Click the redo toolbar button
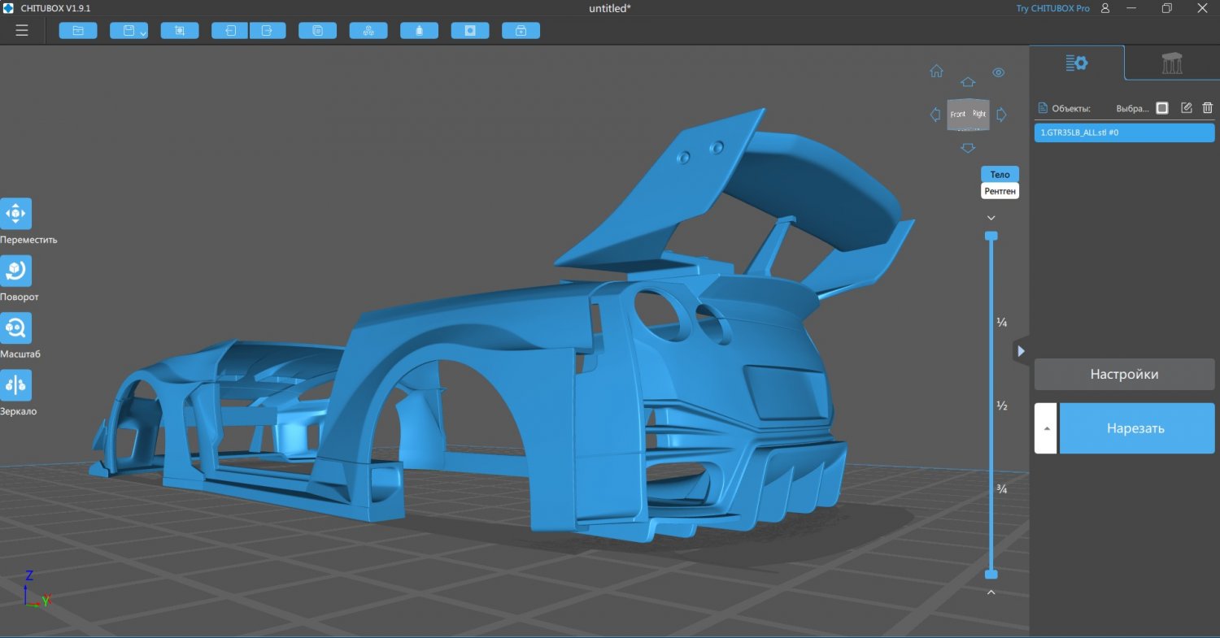The width and height of the screenshot is (1220, 638). pos(267,31)
